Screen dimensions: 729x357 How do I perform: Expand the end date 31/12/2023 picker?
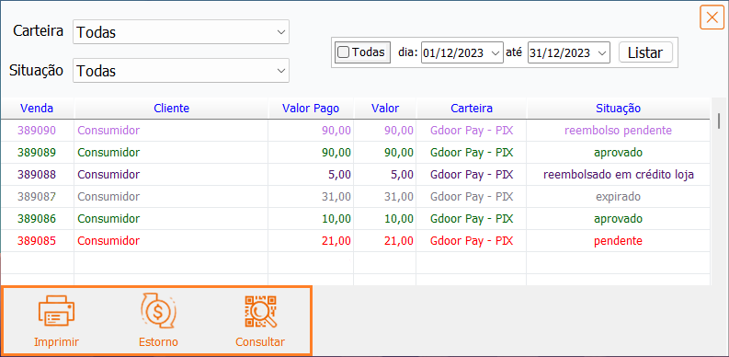pos(602,52)
